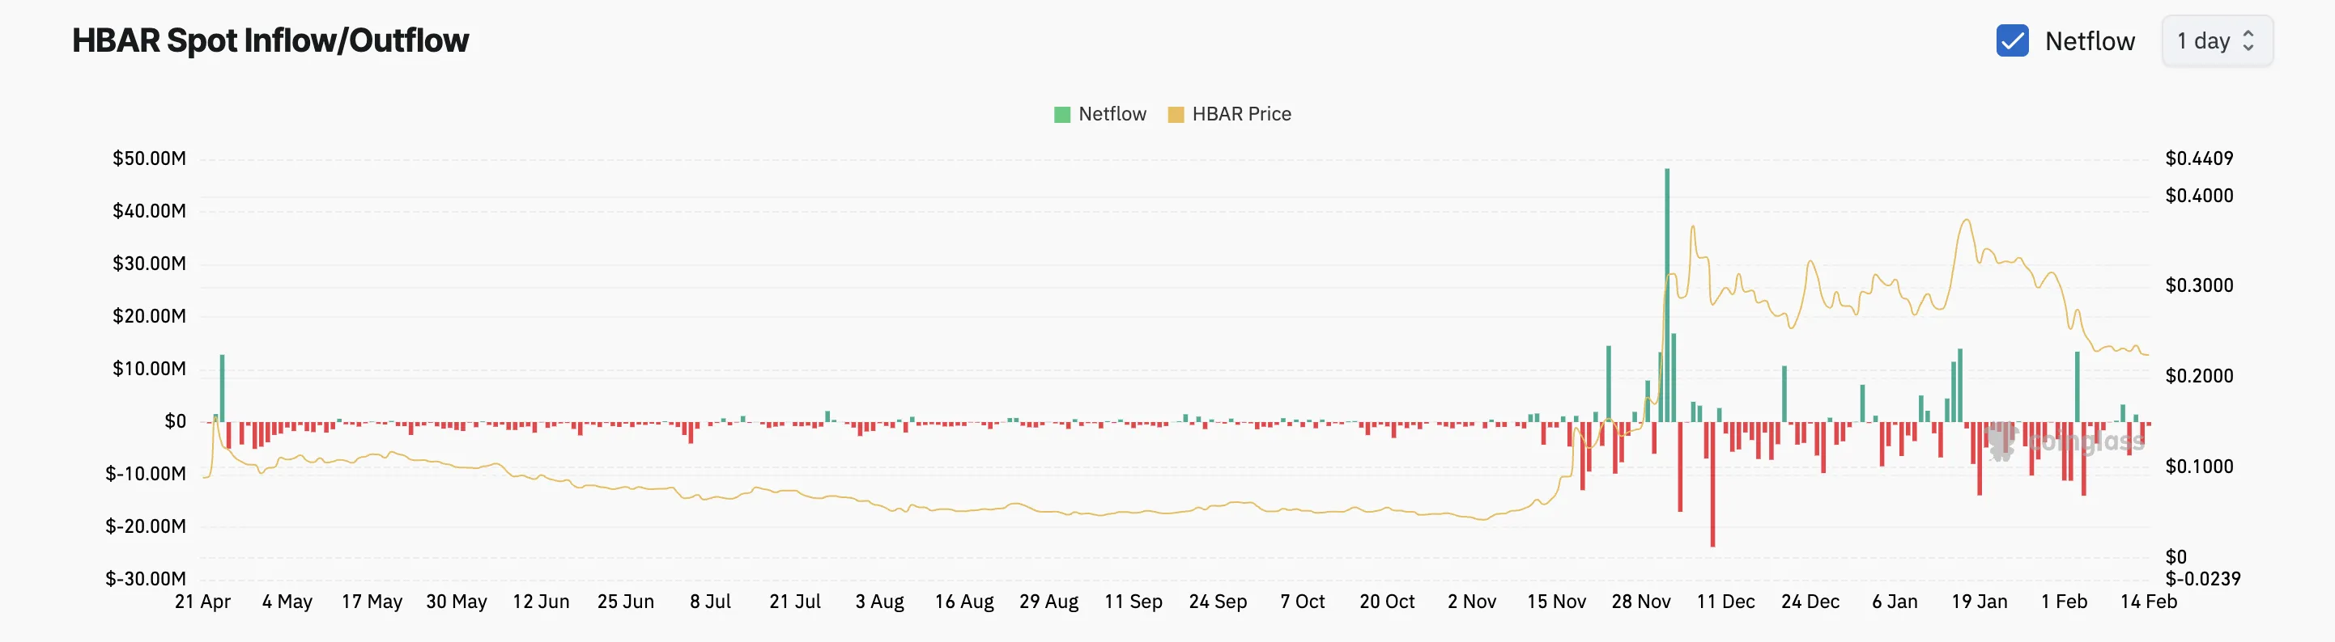Click the Netflow legend label
Screen dimensions: 2335x642
coord(1112,114)
